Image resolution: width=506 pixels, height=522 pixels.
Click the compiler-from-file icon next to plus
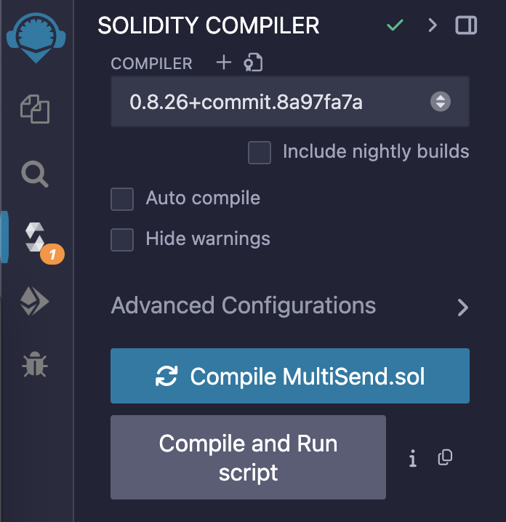pos(253,63)
